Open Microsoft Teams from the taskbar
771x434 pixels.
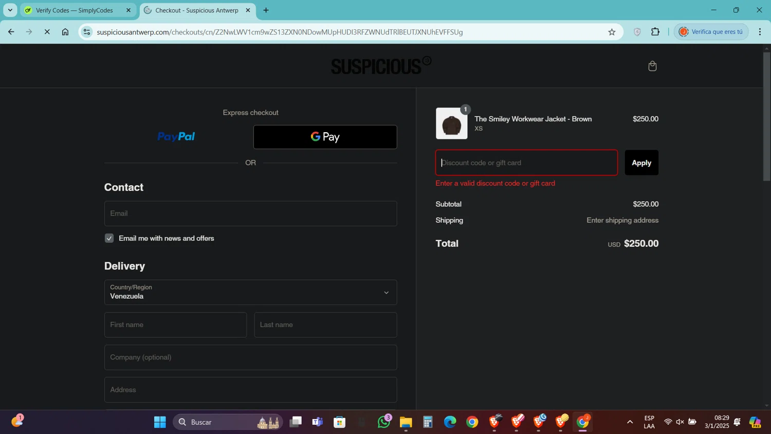318,422
